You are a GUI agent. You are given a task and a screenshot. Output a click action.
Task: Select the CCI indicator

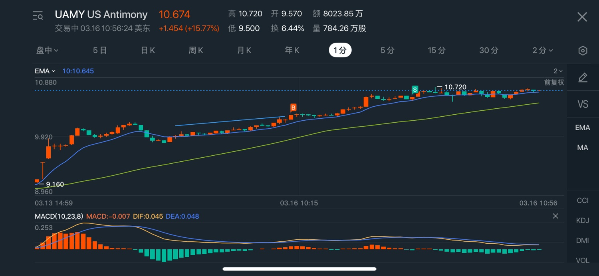point(583,200)
